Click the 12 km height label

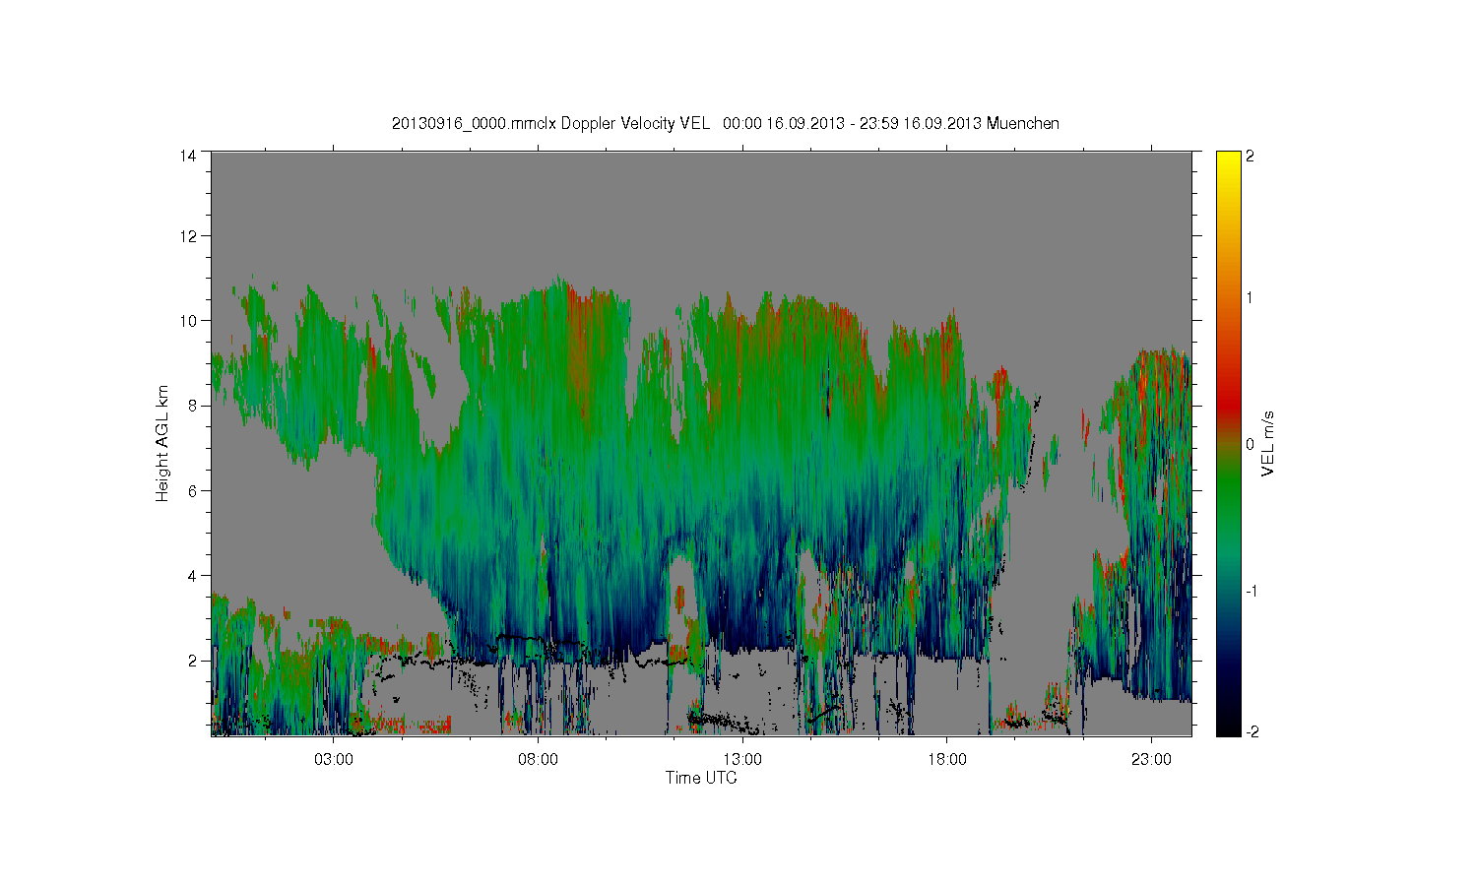(x=188, y=235)
